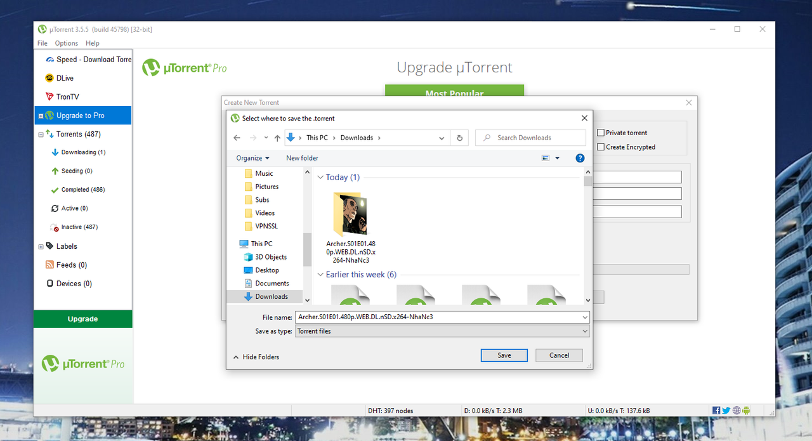Click the Save button
The width and height of the screenshot is (812, 441).
click(504, 355)
